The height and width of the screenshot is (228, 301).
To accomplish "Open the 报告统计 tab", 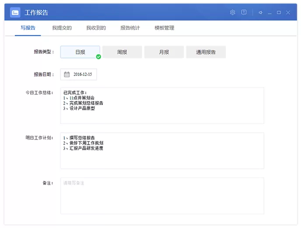I will (130, 28).
